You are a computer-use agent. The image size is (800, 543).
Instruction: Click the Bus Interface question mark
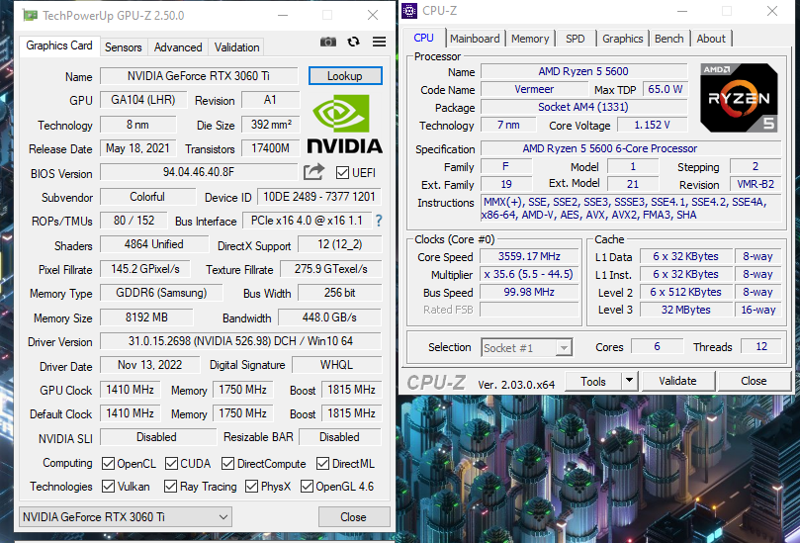point(379,221)
